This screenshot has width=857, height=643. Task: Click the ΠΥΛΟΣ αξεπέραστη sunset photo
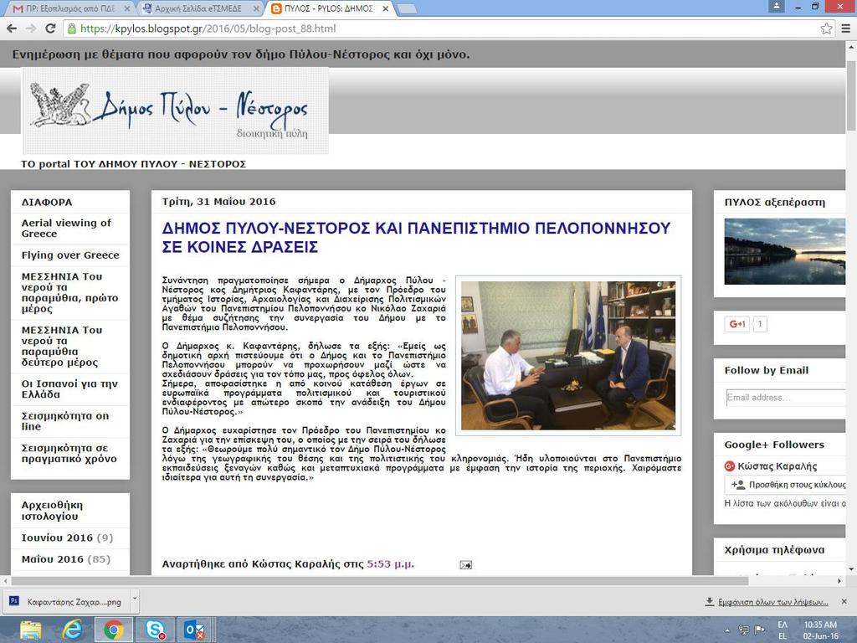tap(785, 251)
